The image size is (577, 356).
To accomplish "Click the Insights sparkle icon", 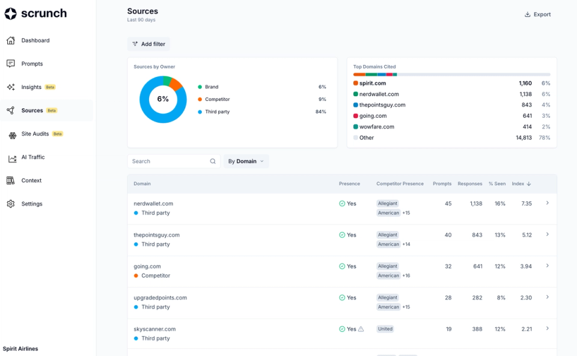I will click(11, 87).
